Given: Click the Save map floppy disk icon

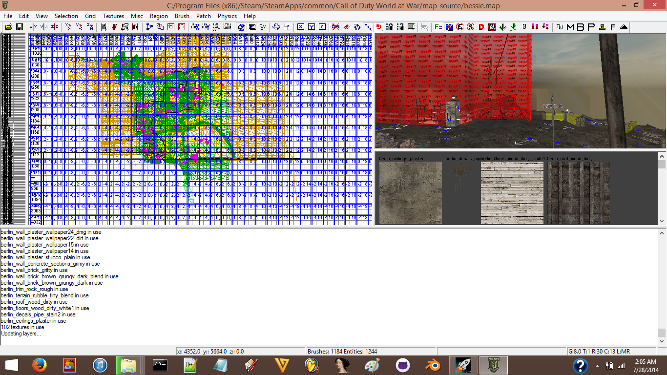Looking at the screenshot, I should (20, 27).
